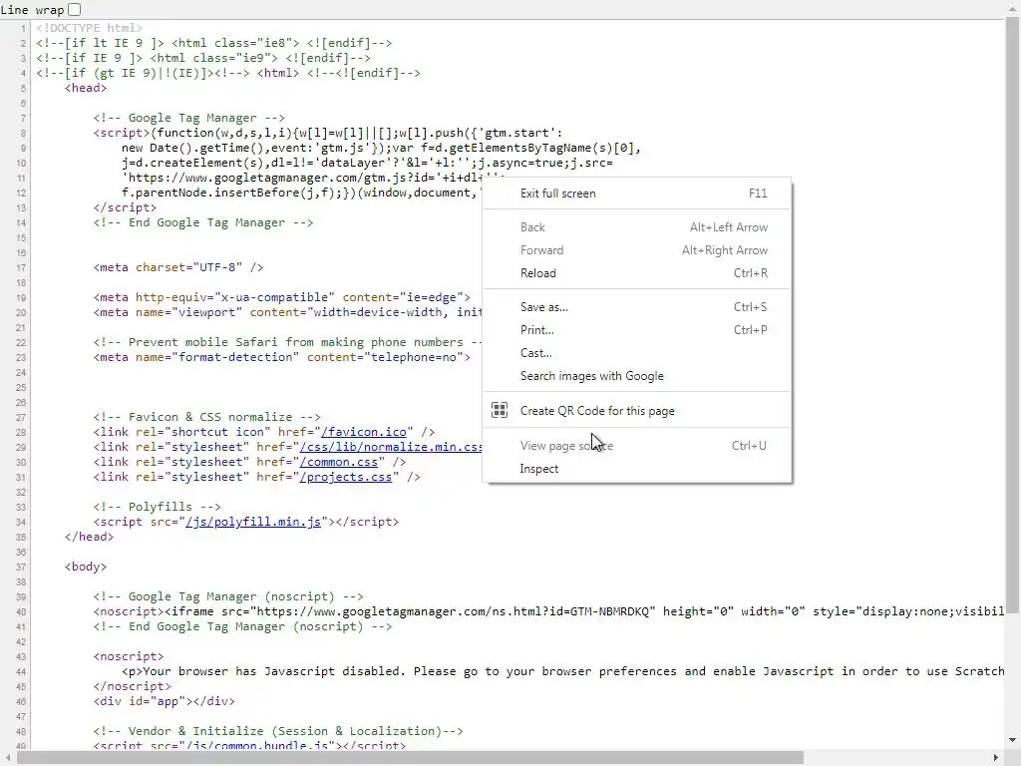This screenshot has width=1021, height=766.
Task: Open the /css/lib/normalize.min.css link
Action: click(391, 447)
